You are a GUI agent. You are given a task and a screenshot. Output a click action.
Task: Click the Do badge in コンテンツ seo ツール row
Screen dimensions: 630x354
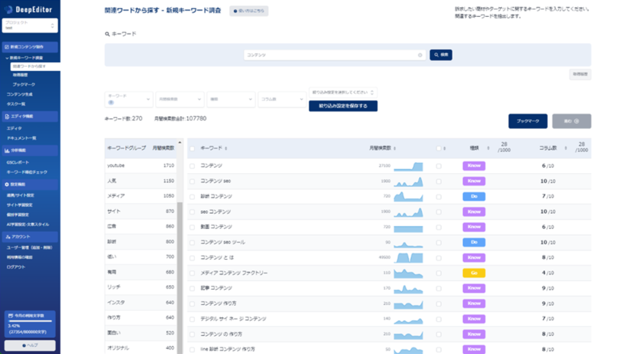point(474,242)
